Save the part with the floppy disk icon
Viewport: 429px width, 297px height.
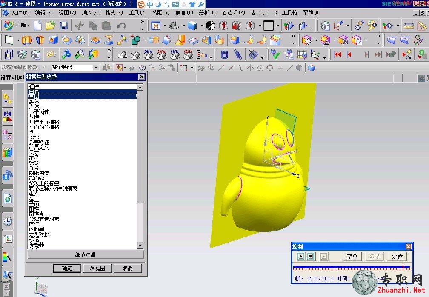(64, 26)
